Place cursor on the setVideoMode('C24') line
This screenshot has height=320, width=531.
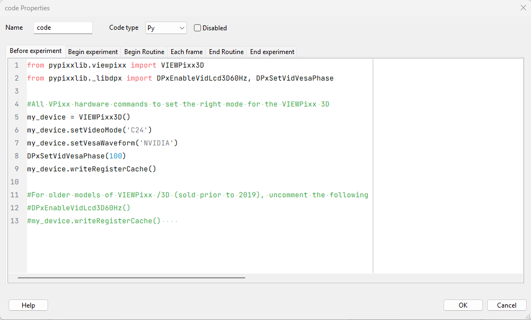click(x=90, y=130)
